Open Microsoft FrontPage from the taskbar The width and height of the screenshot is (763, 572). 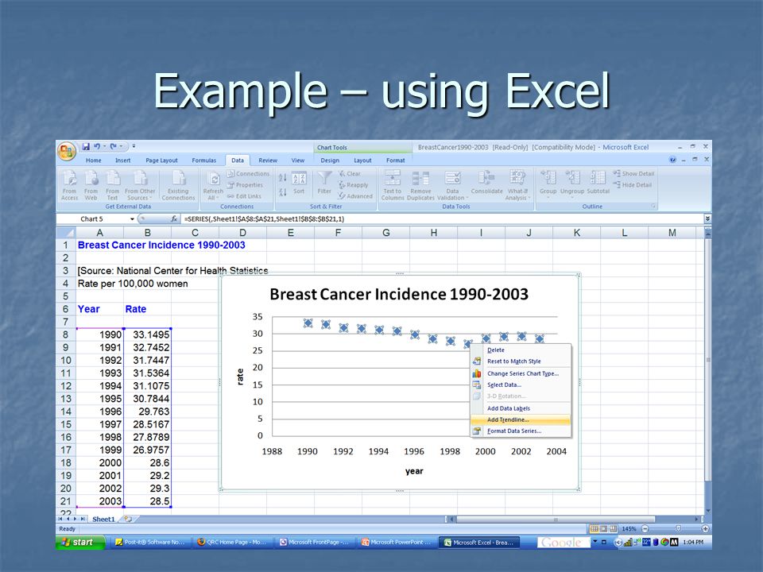tap(314, 543)
